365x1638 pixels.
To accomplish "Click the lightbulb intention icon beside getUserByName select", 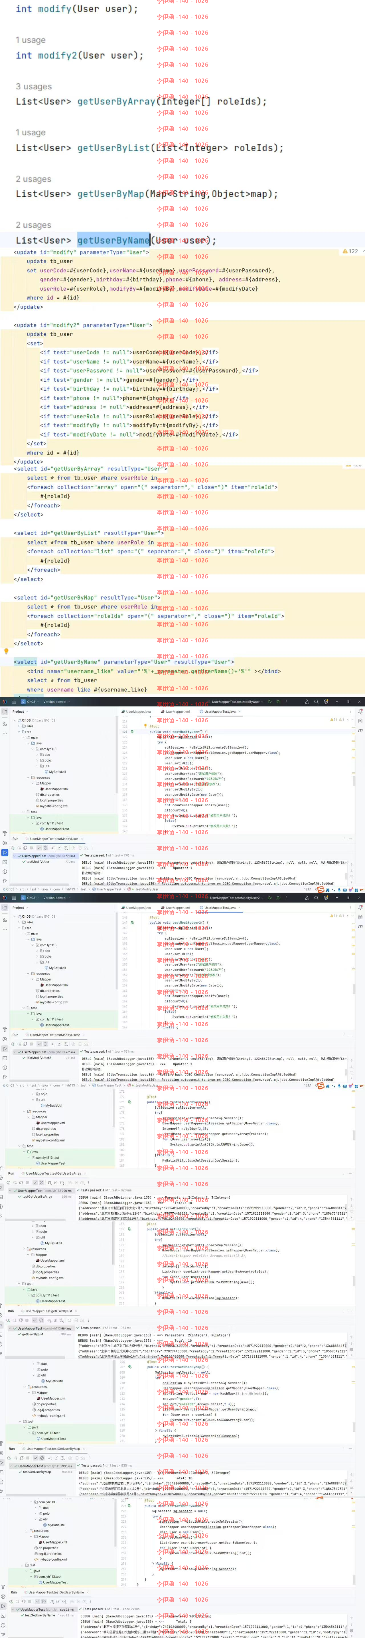I will point(6,651).
